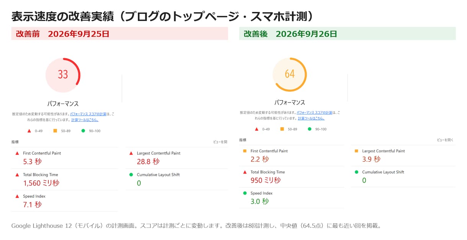Click the red triangle beside Largest Contentful Paint 28.8 秒
Image resolution: width=467 pixels, height=240 pixels.
tap(131, 153)
